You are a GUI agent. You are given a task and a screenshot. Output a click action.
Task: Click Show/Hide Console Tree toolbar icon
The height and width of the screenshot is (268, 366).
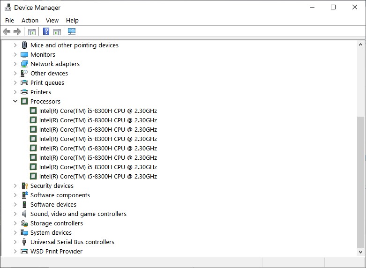tap(32, 32)
